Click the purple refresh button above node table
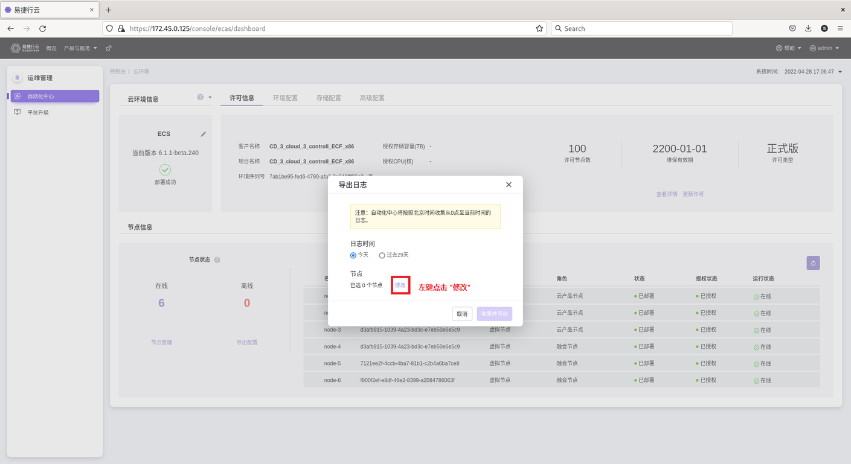851x464 pixels. click(813, 263)
